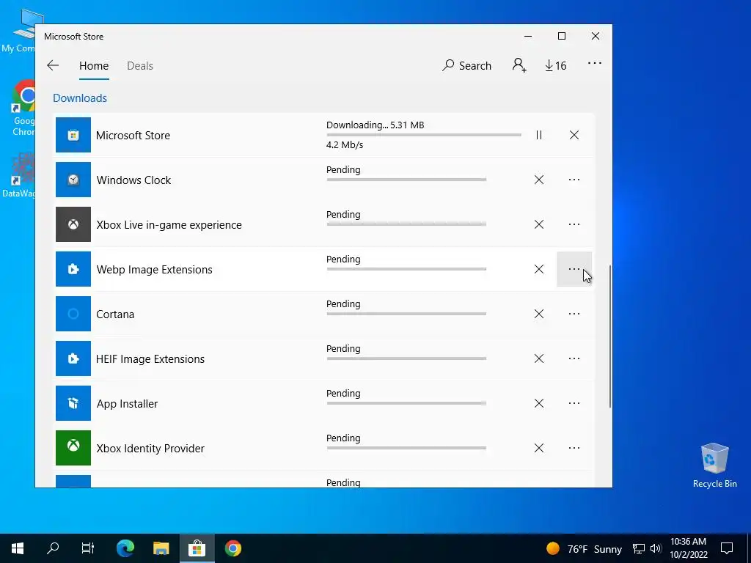Click the Microsoft Store download progress bar

click(x=424, y=135)
